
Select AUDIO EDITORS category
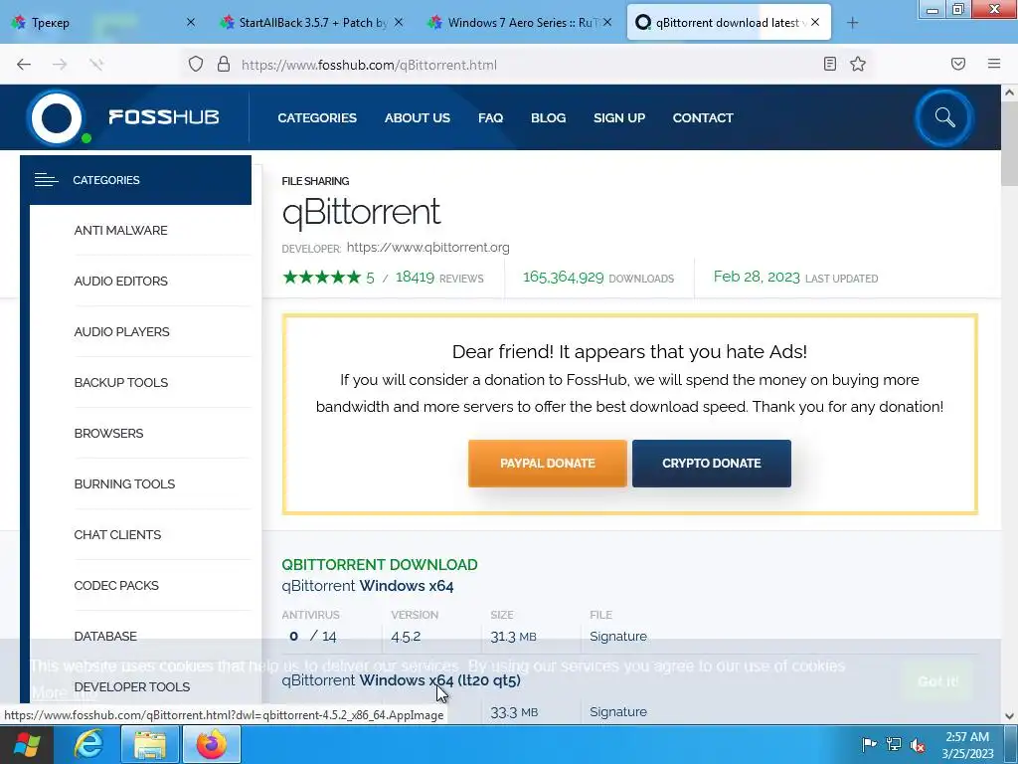120,282
